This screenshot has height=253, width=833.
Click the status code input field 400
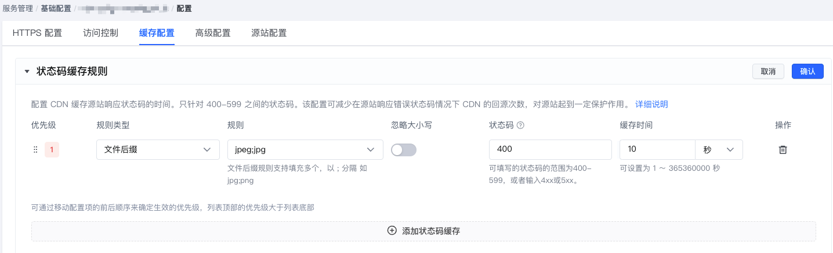tap(550, 149)
